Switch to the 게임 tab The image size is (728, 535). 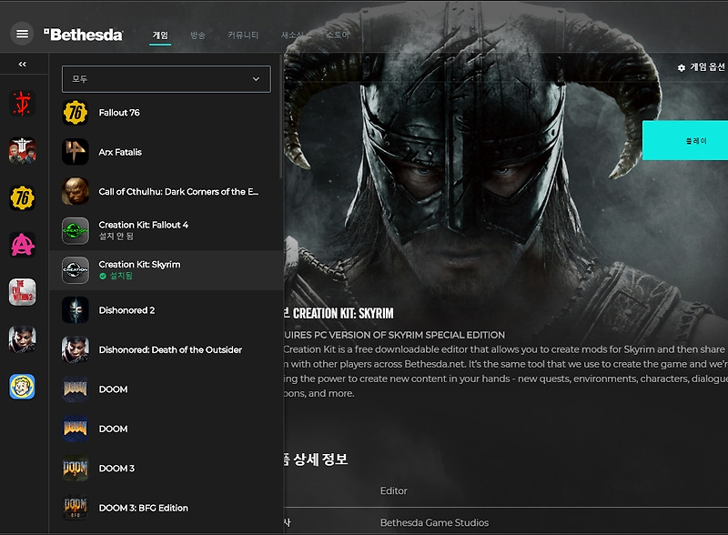[x=160, y=35]
